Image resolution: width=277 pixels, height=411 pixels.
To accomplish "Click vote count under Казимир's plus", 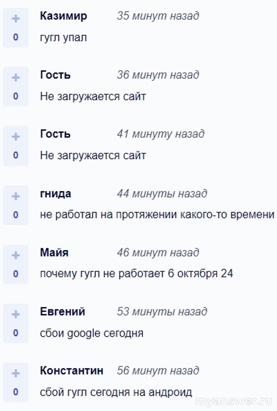I will coord(16,37).
